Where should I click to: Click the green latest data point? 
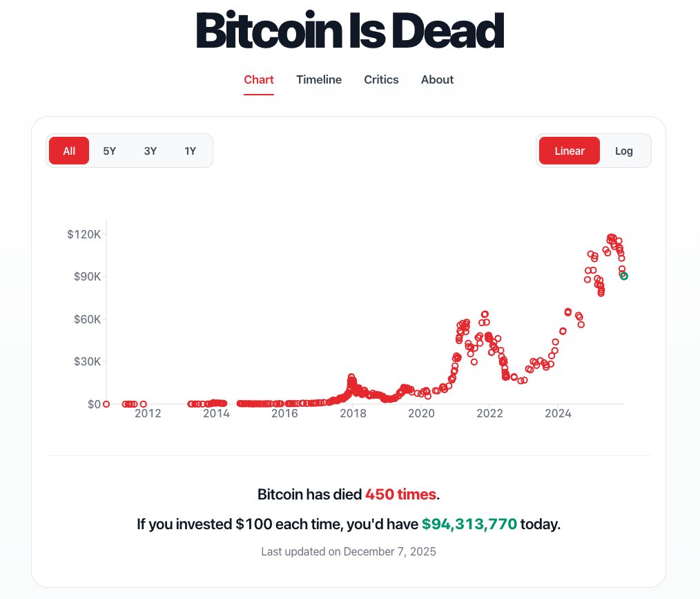coord(624,276)
